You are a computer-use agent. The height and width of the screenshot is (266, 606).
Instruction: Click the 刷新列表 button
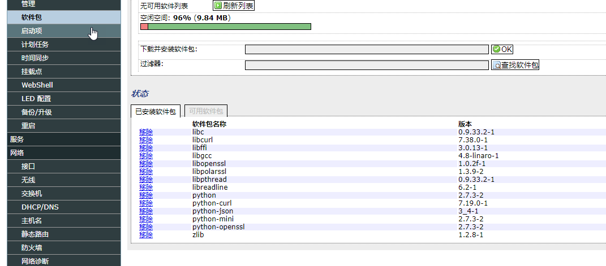[234, 6]
